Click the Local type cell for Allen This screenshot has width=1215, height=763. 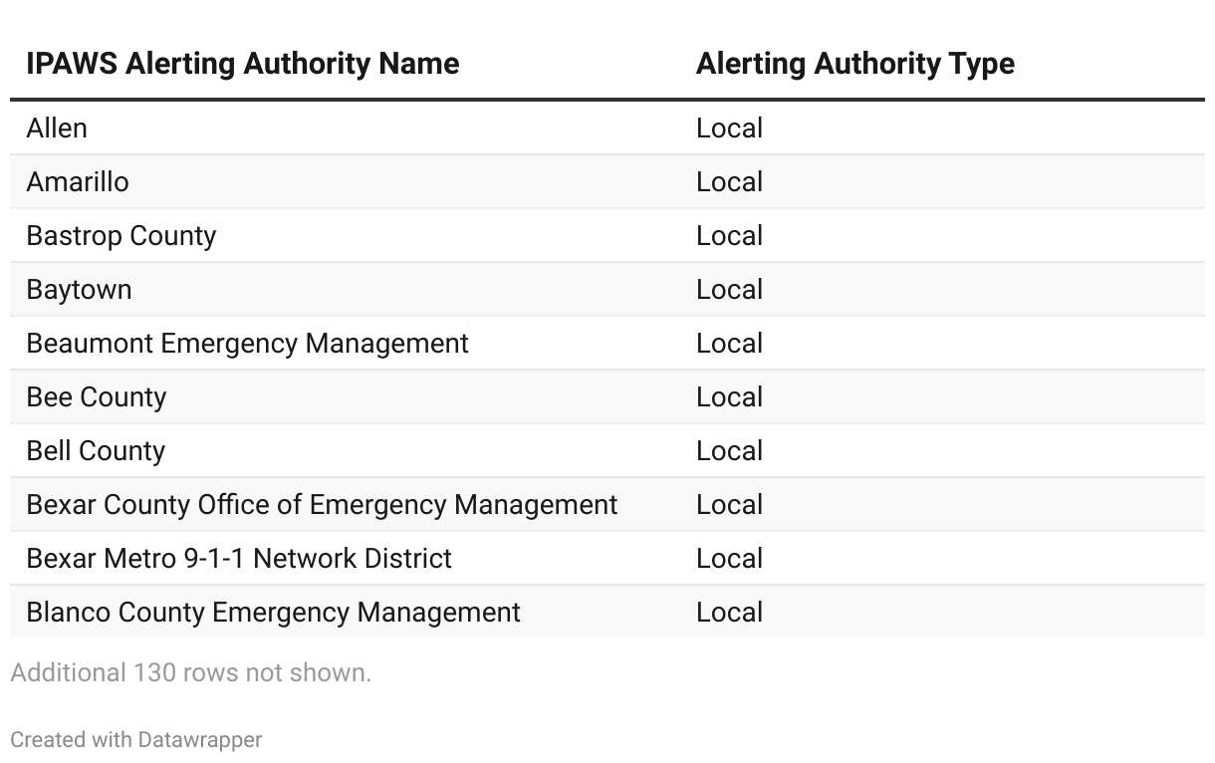[x=729, y=128]
